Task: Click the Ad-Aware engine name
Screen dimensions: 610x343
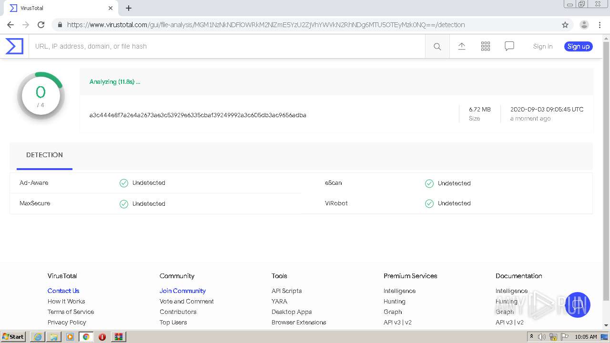Action: tap(34, 182)
